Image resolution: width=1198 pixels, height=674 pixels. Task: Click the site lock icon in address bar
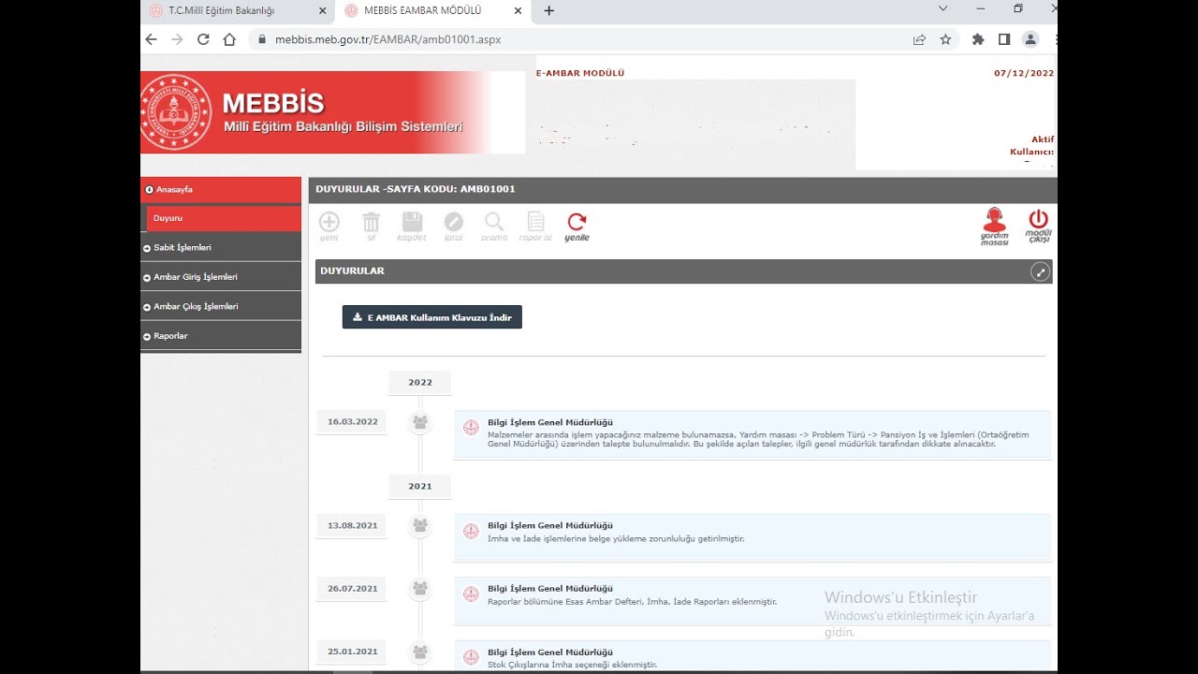(261, 39)
